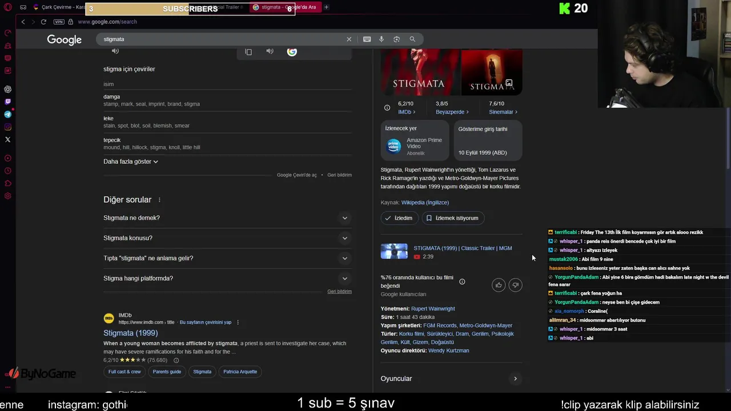Click Bu sayfanın çevirisini yap link
The image size is (731, 411).
point(206,323)
